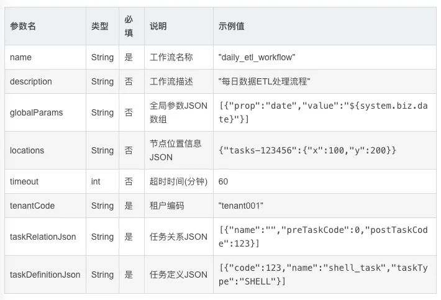The image size is (441, 300).
Task: Select the timeout parameter cell
Action: pos(24,181)
